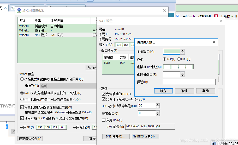Click the UDP 超时 value field
Image resolution: width=238 pixels, height=145 pixels.
tap(147, 106)
